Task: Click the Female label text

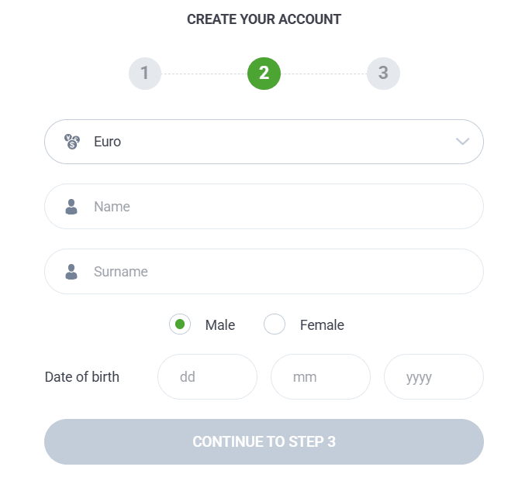Action: [322, 325]
